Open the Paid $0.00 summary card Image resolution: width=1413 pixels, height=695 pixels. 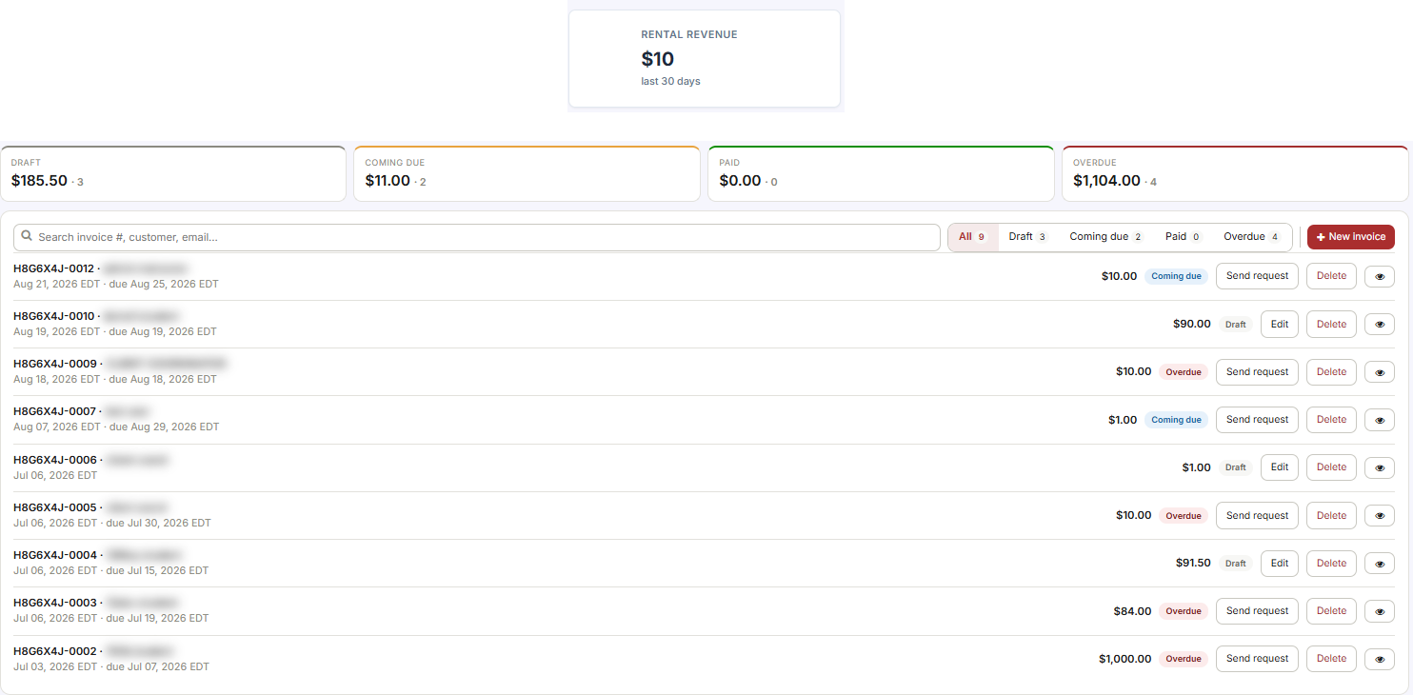(x=881, y=173)
